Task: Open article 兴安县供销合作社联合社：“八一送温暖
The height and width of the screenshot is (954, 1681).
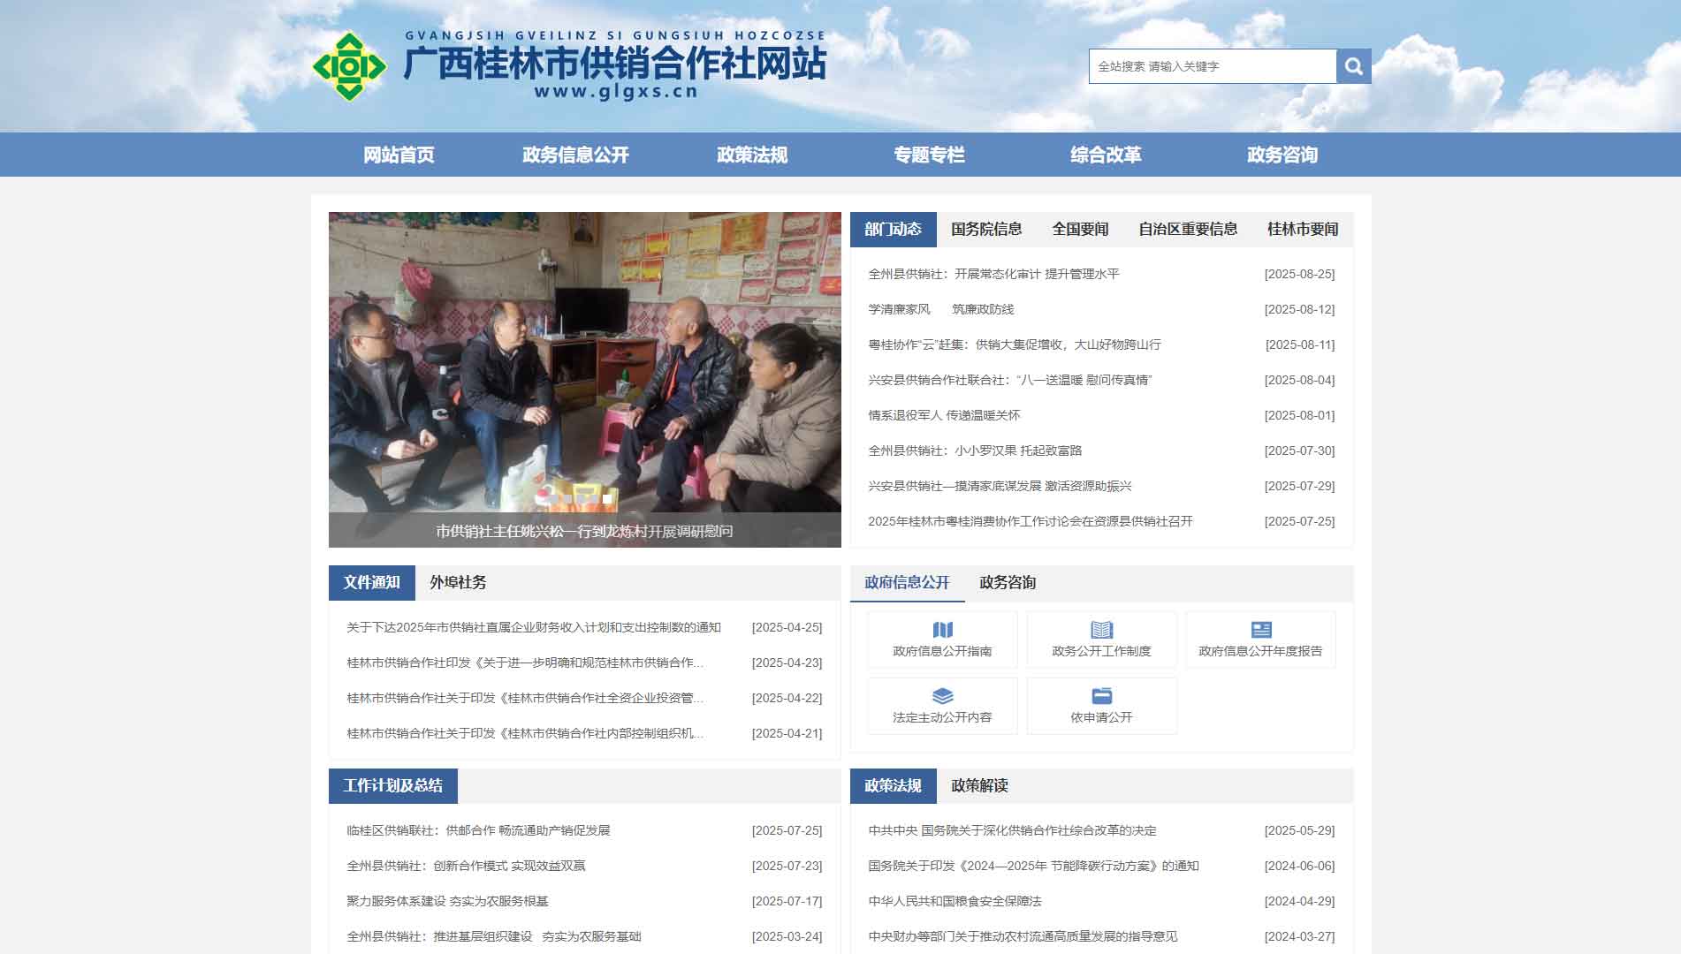Action: tap(1010, 380)
